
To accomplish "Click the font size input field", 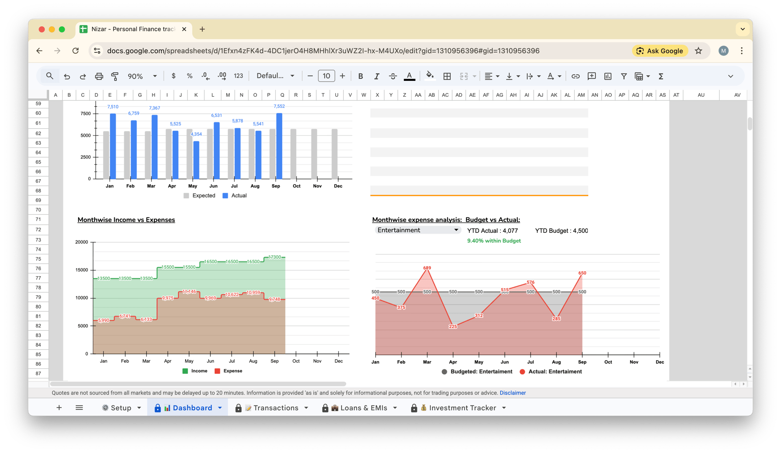I will point(326,76).
